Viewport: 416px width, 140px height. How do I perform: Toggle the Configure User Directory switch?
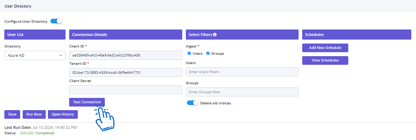click(x=56, y=21)
